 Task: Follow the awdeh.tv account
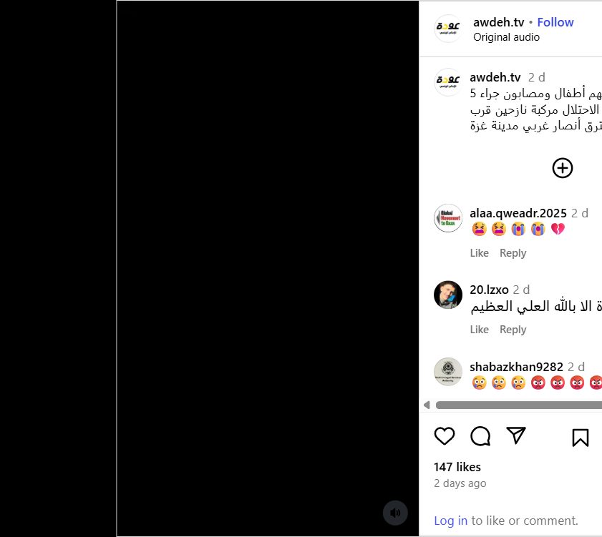coord(555,22)
